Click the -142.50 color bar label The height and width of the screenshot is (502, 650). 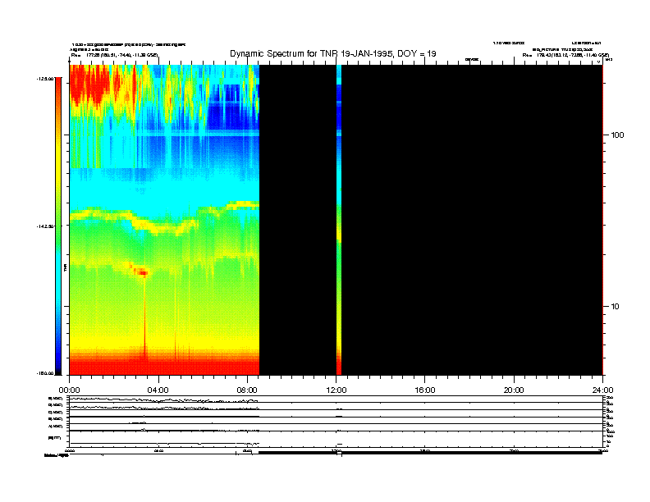point(46,226)
